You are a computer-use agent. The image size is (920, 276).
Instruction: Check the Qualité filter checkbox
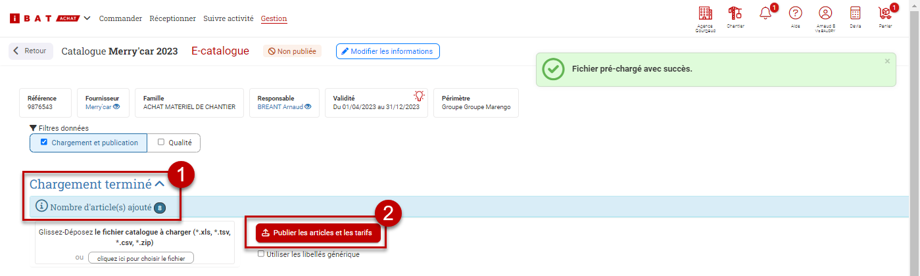tap(160, 142)
